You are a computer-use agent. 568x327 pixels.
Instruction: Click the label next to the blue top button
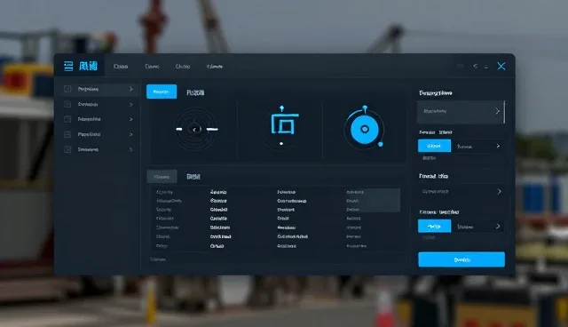pos(195,92)
